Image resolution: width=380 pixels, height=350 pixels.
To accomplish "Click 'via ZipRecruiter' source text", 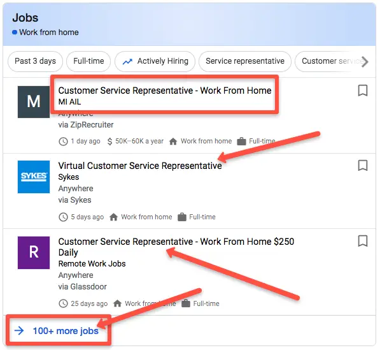I will click(86, 125).
